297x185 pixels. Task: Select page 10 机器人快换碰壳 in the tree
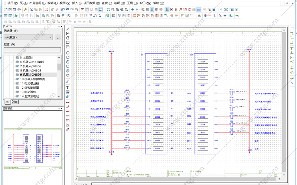pos(32,79)
